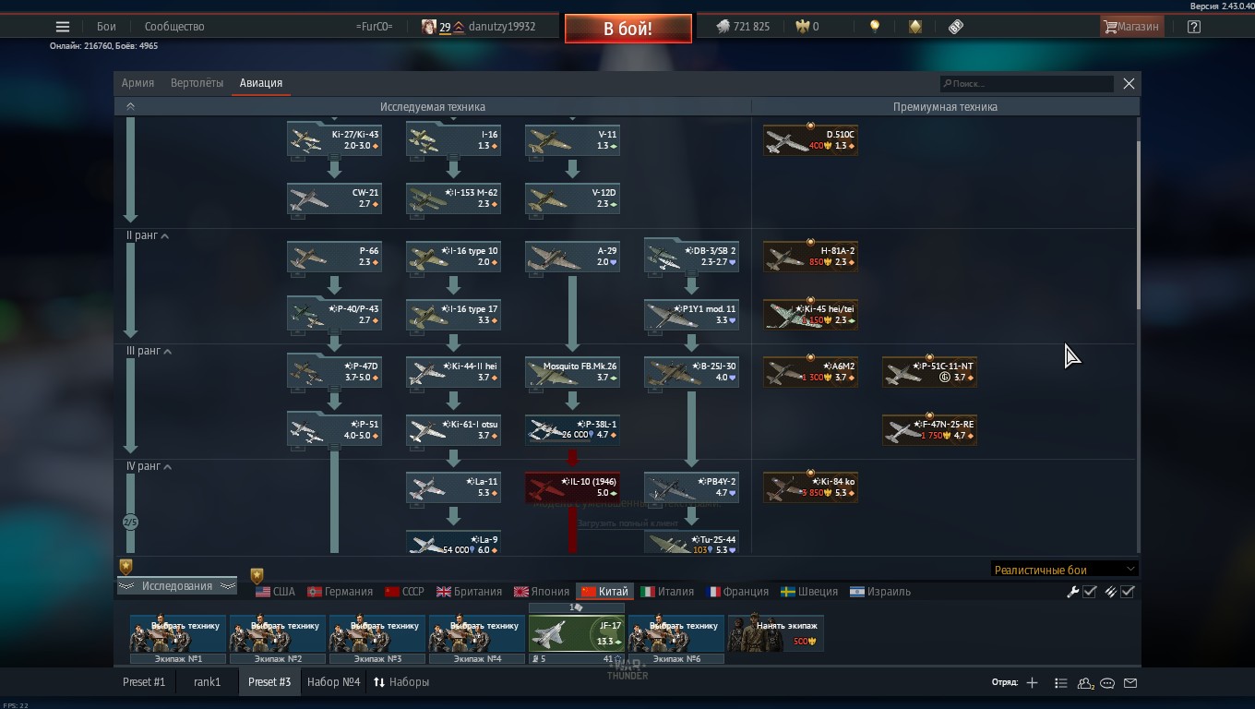Open the contacts friends icon
1255x709 pixels.
point(1085,683)
